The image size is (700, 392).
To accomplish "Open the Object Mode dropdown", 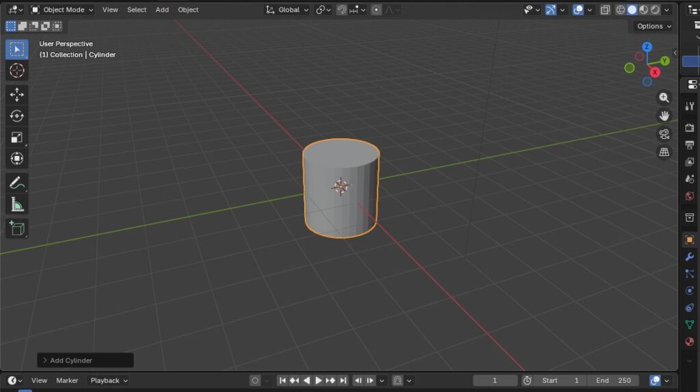I will (62, 10).
